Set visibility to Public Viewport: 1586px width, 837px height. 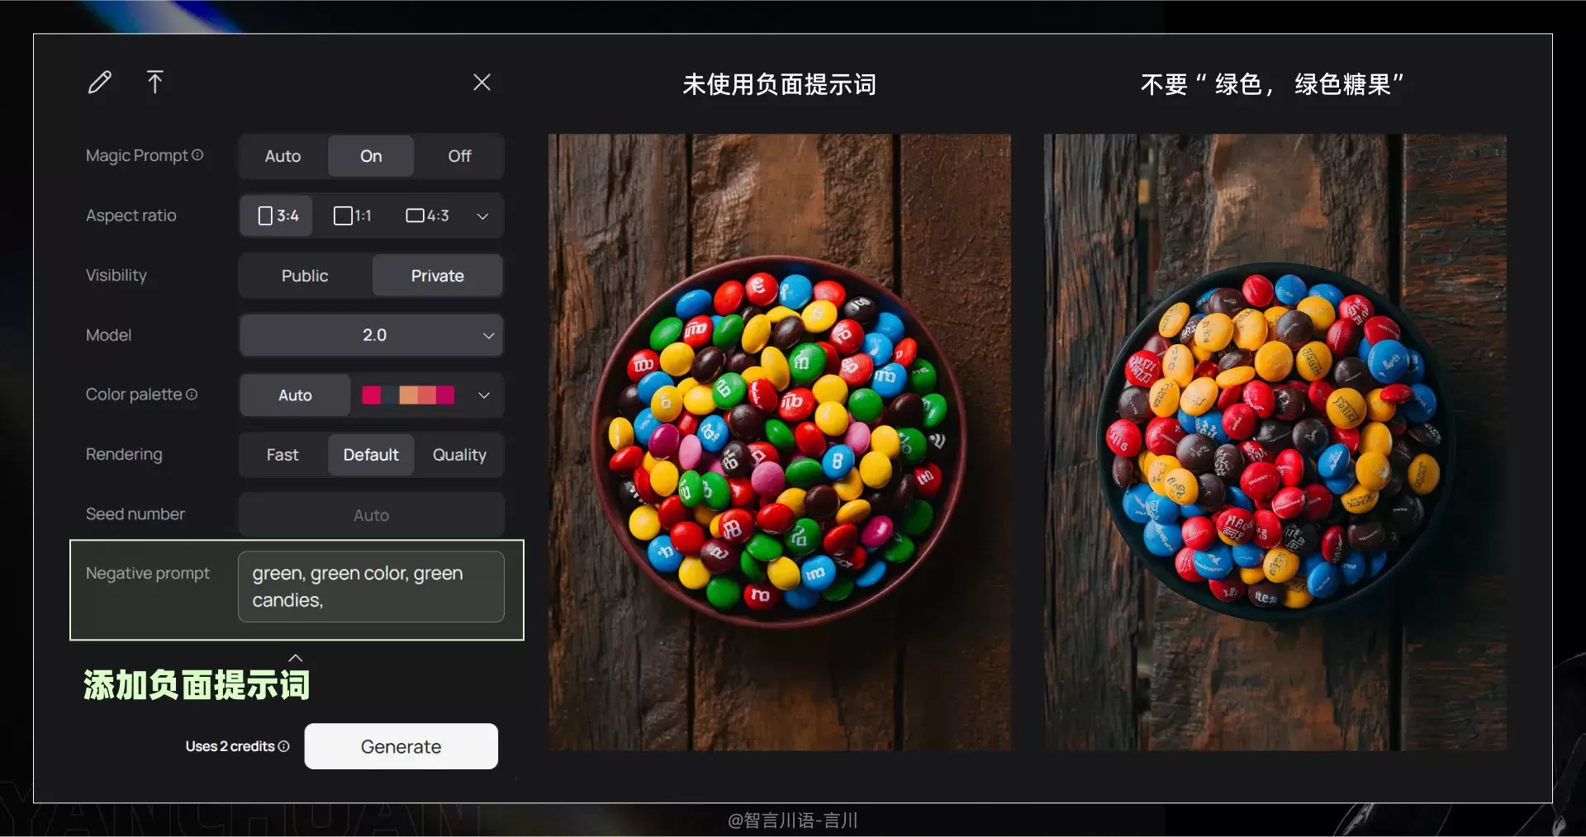(305, 276)
